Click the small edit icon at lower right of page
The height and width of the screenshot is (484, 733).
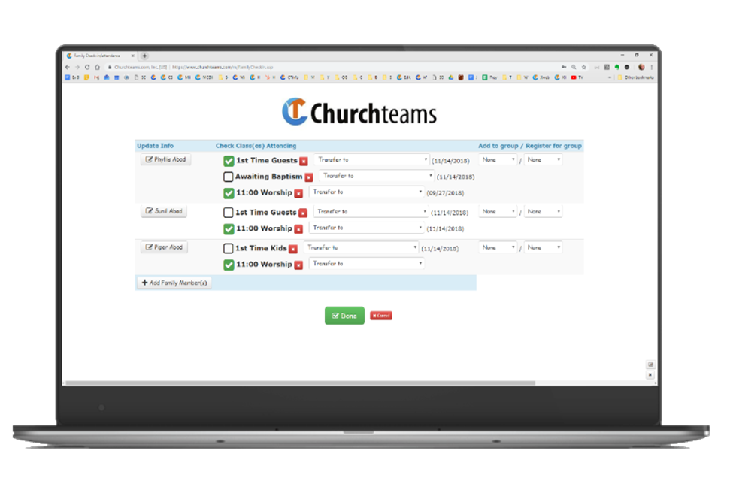point(650,365)
